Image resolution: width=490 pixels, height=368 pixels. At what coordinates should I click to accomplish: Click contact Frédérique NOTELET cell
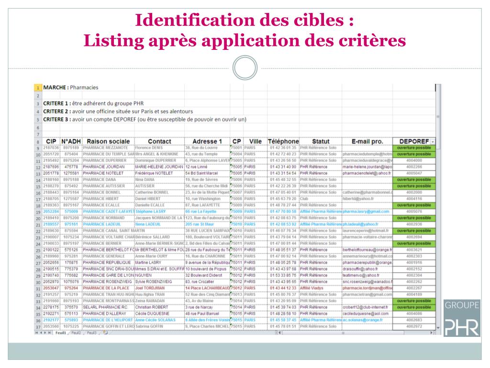tap(159, 173)
